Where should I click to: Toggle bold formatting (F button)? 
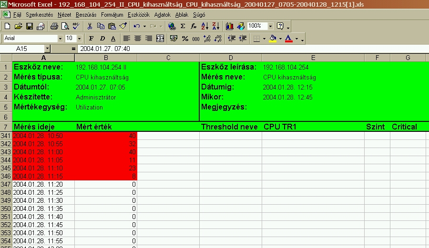click(x=90, y=38)
